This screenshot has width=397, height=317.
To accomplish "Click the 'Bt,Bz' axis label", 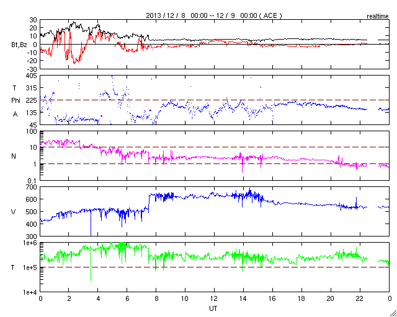I will click(x=19, y=46).
